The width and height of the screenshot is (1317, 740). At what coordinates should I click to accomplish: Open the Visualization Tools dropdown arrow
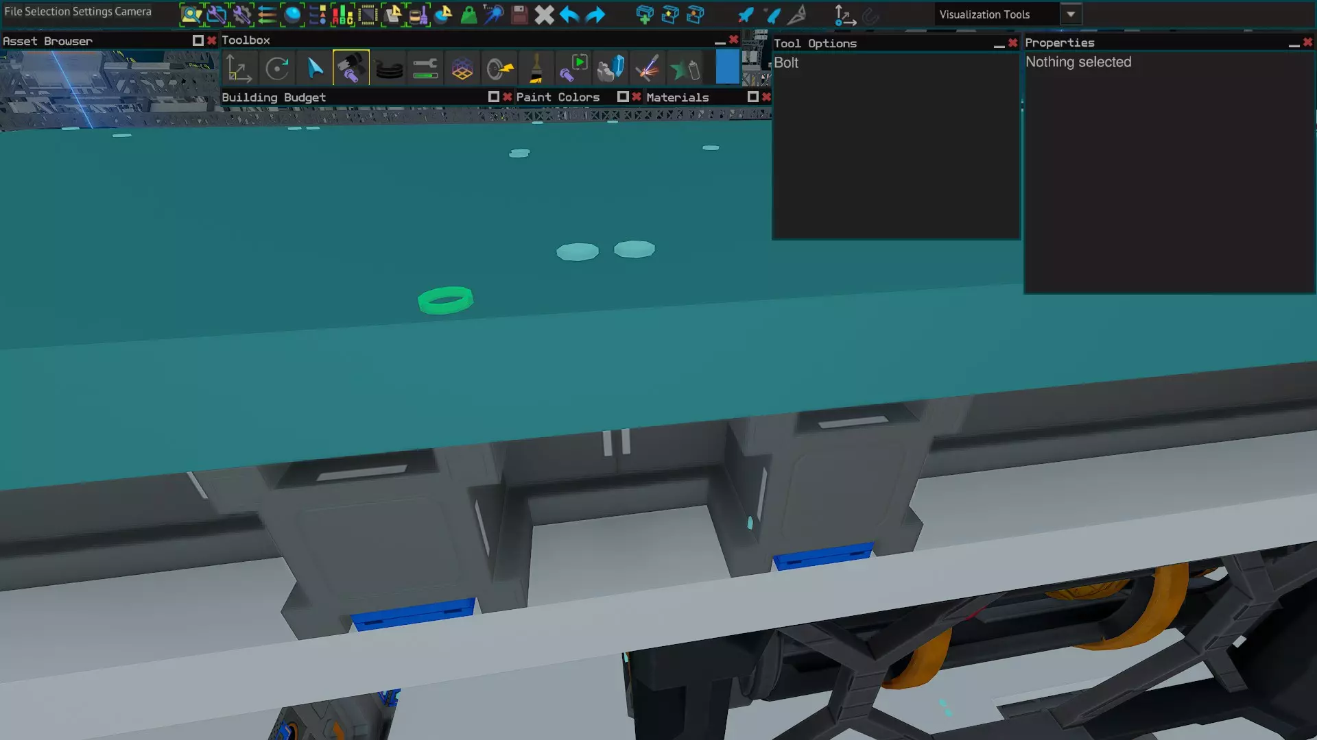tap(1070, 14)
